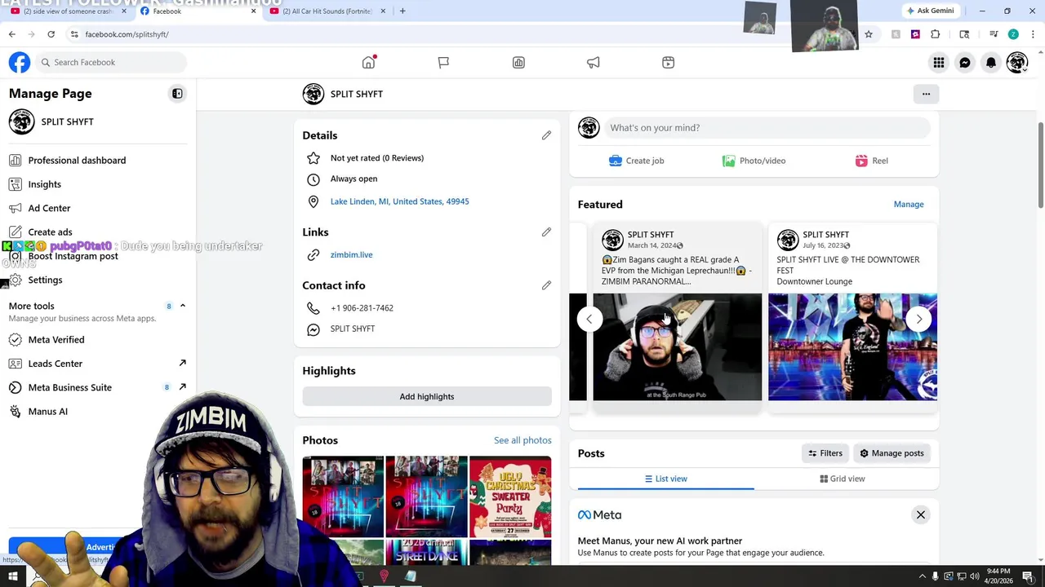Click the page vertical scrollbar
Image resolution: width=1045 pixels, height=587 pixels.
1040,167
